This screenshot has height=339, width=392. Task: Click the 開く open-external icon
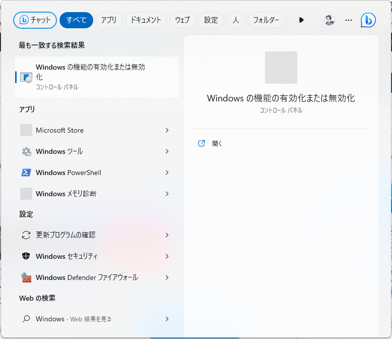click(202, 143)
